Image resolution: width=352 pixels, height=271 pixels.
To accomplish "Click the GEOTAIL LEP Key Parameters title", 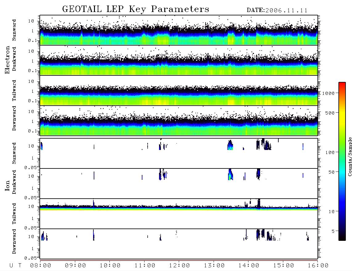I will pyautogui.click(x=136, y=9).
